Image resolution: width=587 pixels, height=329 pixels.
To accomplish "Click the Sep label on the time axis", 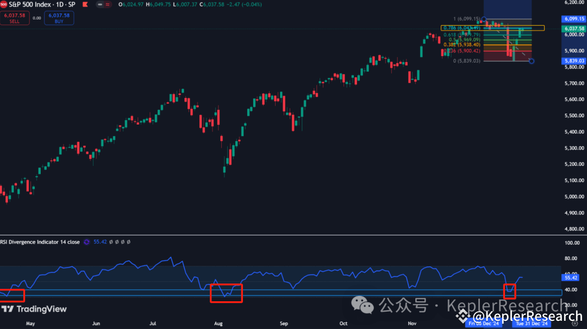I will tap(284, 324).
